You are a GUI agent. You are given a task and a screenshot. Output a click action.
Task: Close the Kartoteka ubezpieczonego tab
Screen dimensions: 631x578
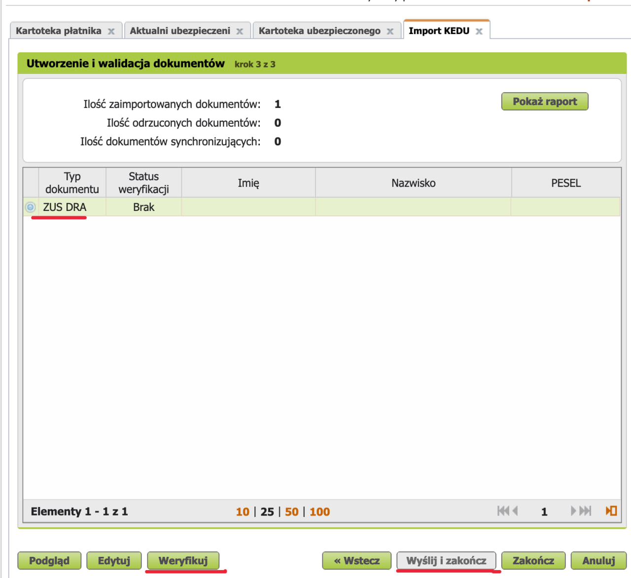(390, 32)
